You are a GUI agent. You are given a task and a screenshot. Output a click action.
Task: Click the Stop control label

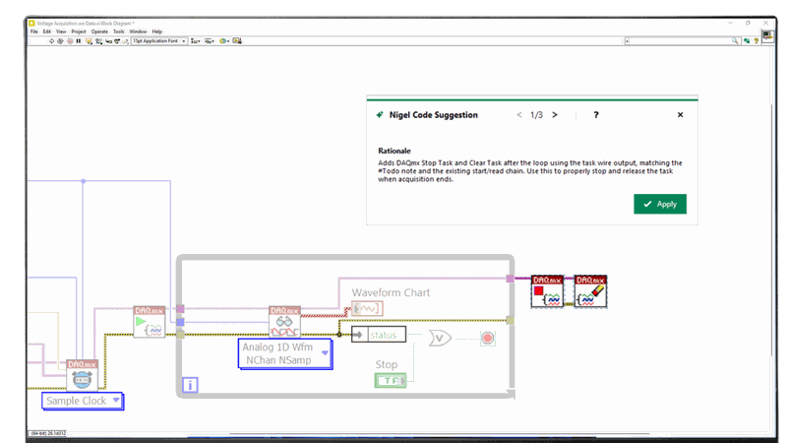(x=386, y=364)
